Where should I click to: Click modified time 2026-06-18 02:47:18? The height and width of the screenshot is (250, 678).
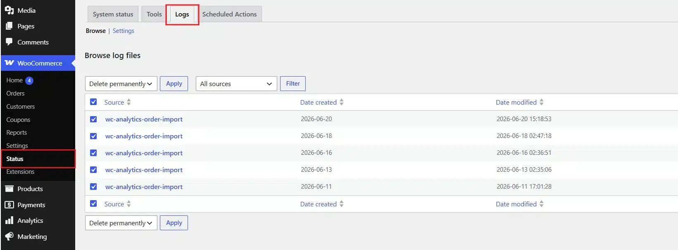pyautogui.click(x=524, y=136)
